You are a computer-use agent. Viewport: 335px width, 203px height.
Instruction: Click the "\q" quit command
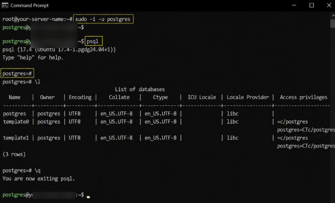click(x=37, y=171)
